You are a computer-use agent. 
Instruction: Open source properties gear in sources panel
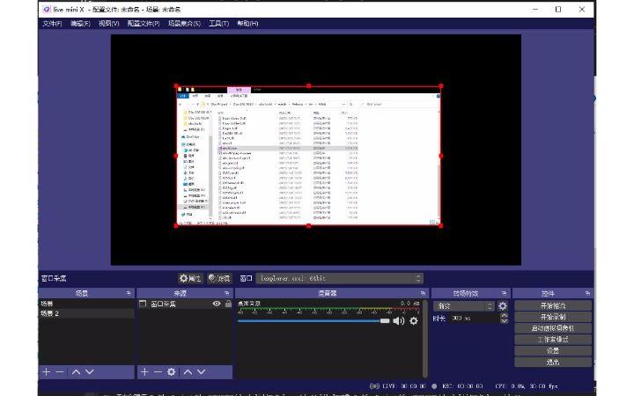click(172, 372)
